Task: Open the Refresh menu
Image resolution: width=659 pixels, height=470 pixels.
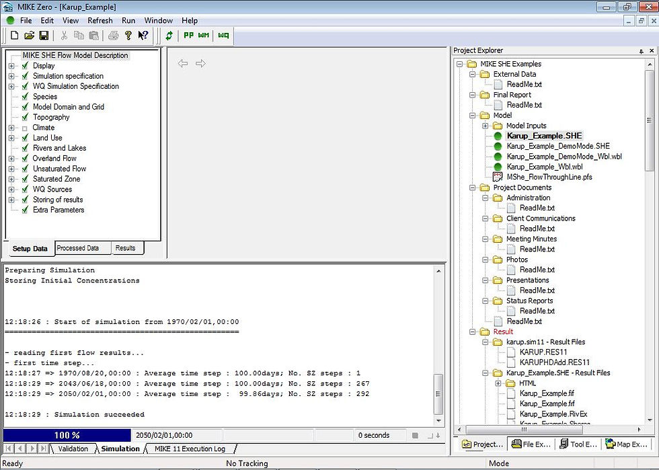Action: [100, 20]
